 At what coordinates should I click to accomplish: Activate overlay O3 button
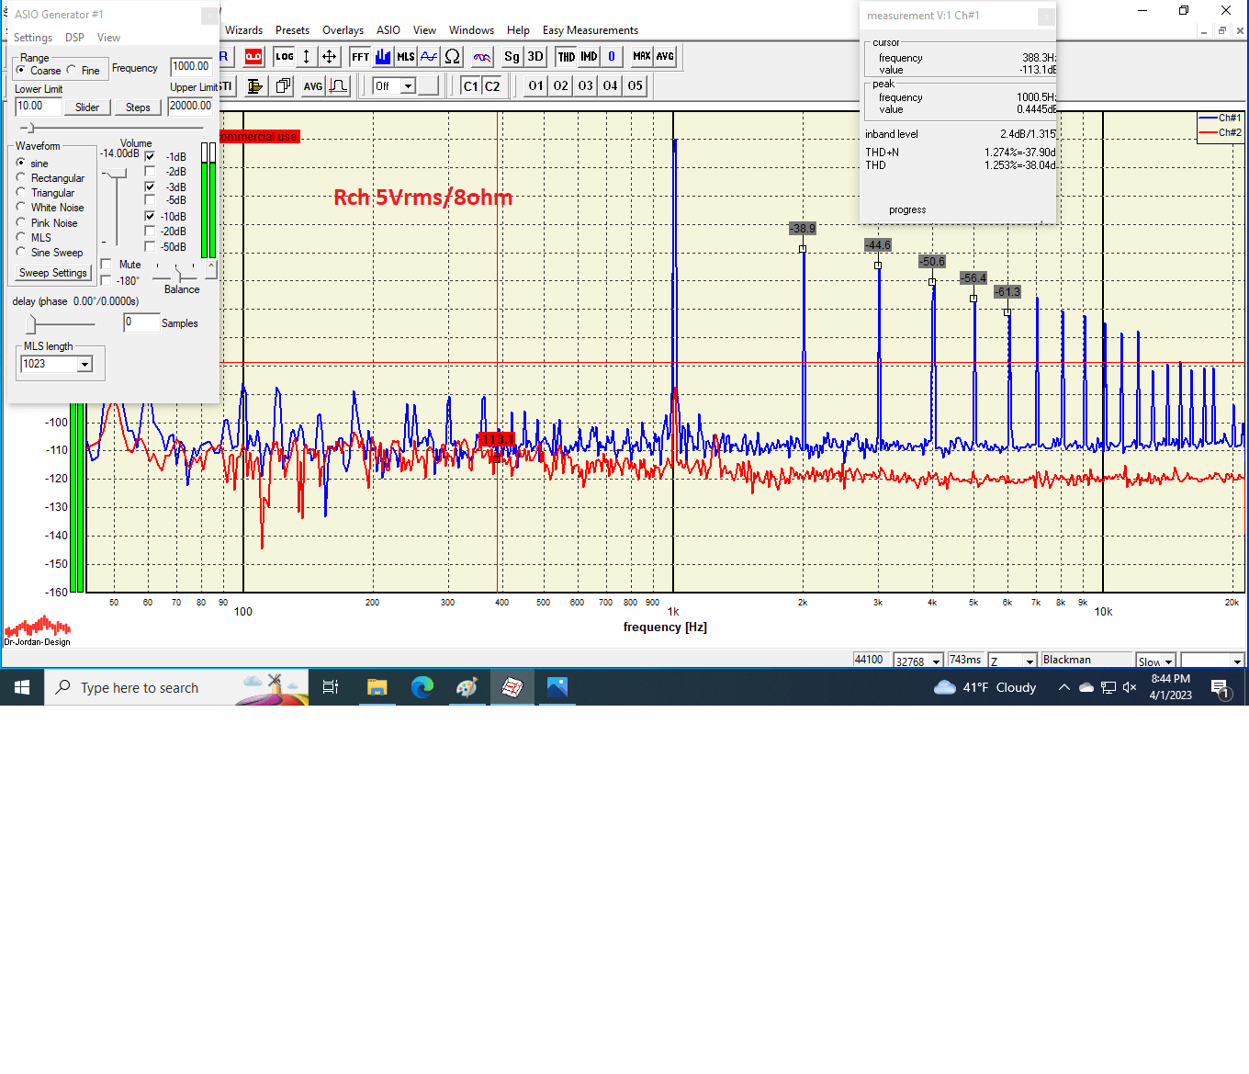(x=586, y=86)
